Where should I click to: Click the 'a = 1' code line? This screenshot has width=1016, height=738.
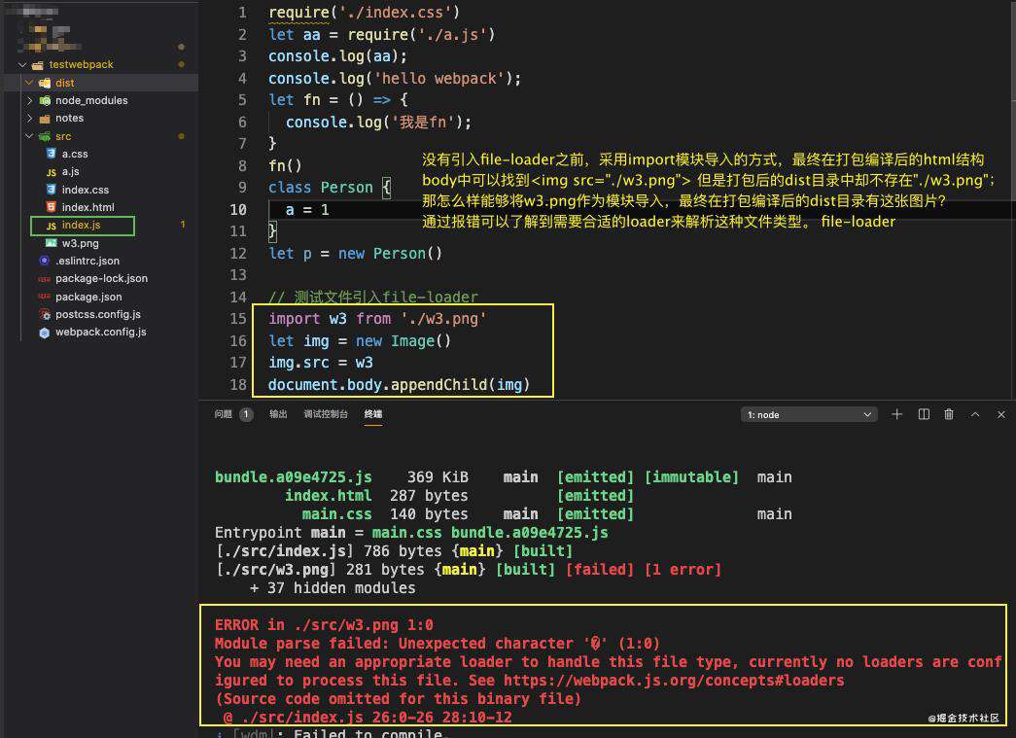point(307,210)
